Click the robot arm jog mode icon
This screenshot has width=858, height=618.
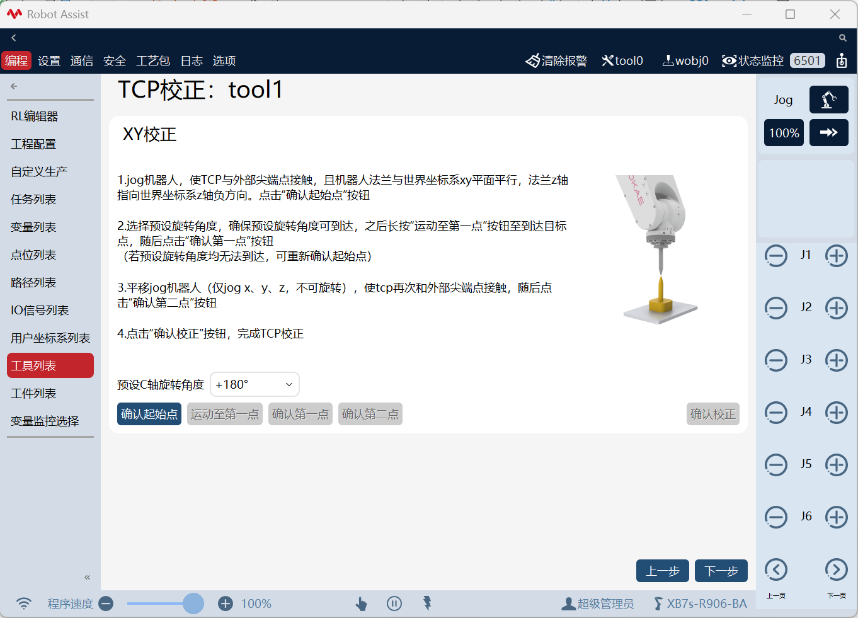pyautogui.click(x=829, y=100)
